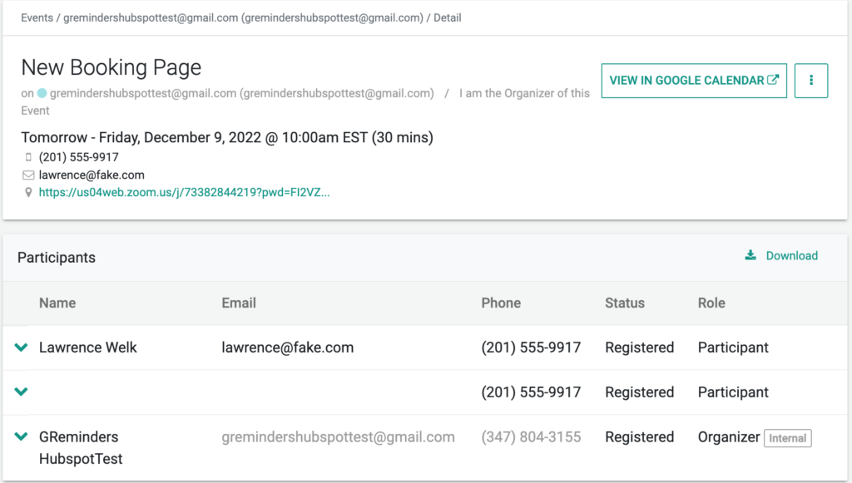Click the Status column header

625,303
